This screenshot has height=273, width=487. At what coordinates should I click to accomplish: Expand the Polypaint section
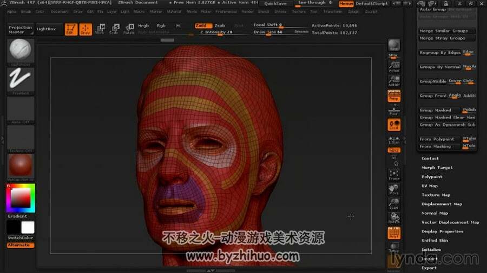(x=432, y=177)
